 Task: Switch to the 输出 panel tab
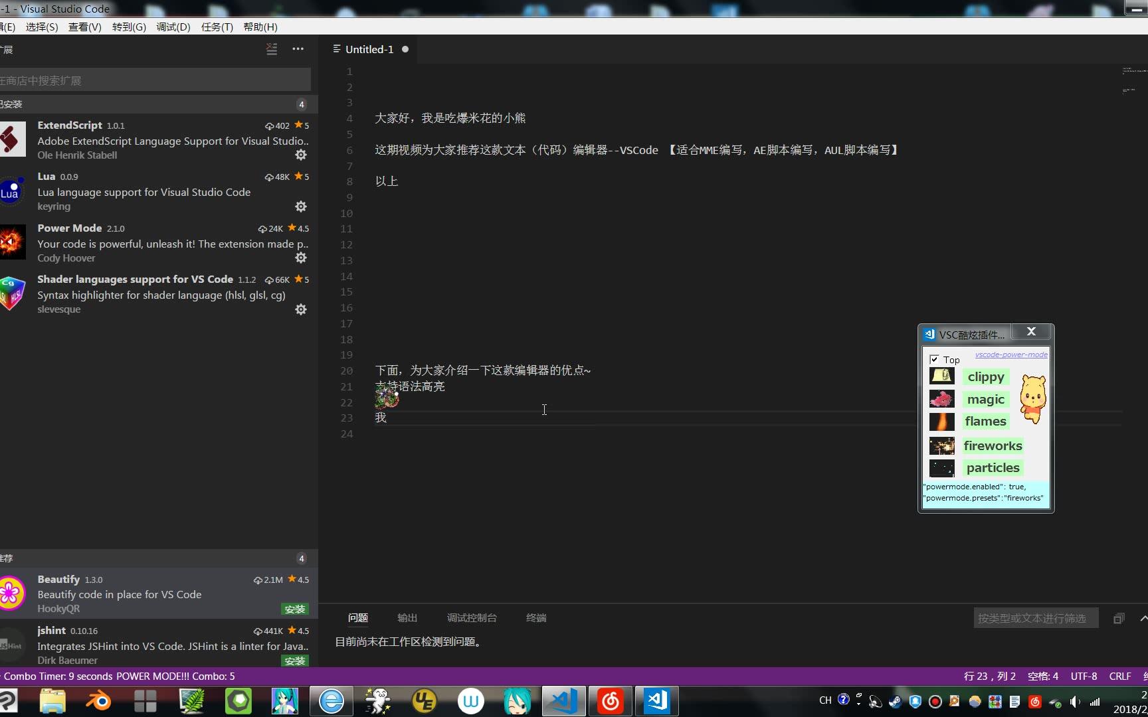407,617
